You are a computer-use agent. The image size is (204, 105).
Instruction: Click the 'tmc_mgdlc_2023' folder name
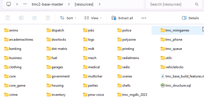(135, 95)
